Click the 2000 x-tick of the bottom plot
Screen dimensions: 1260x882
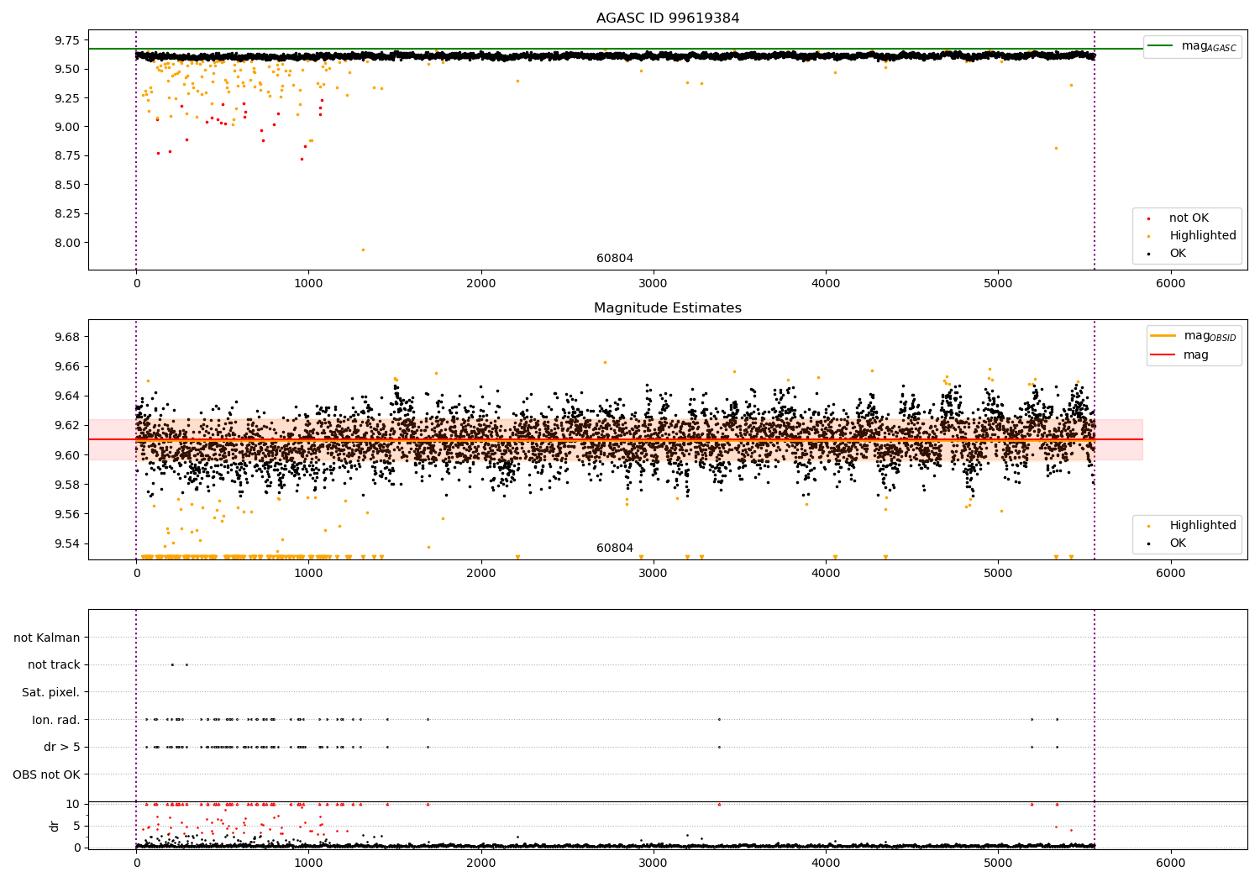click(480, 864)
